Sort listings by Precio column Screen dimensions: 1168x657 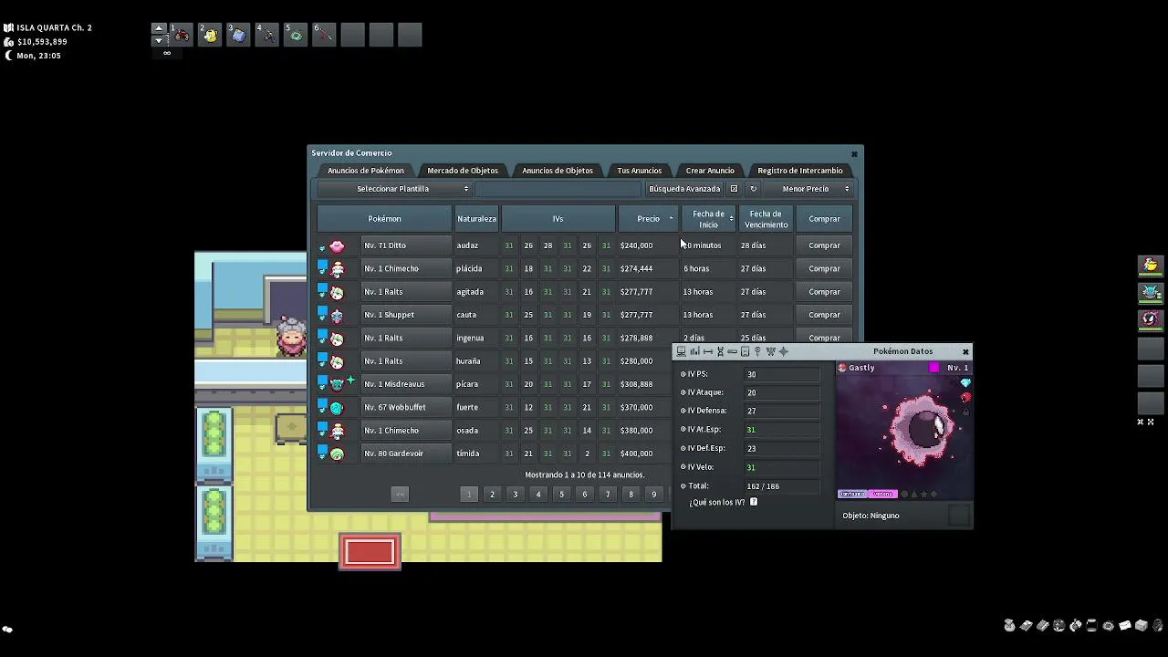(x=648, y=219)
